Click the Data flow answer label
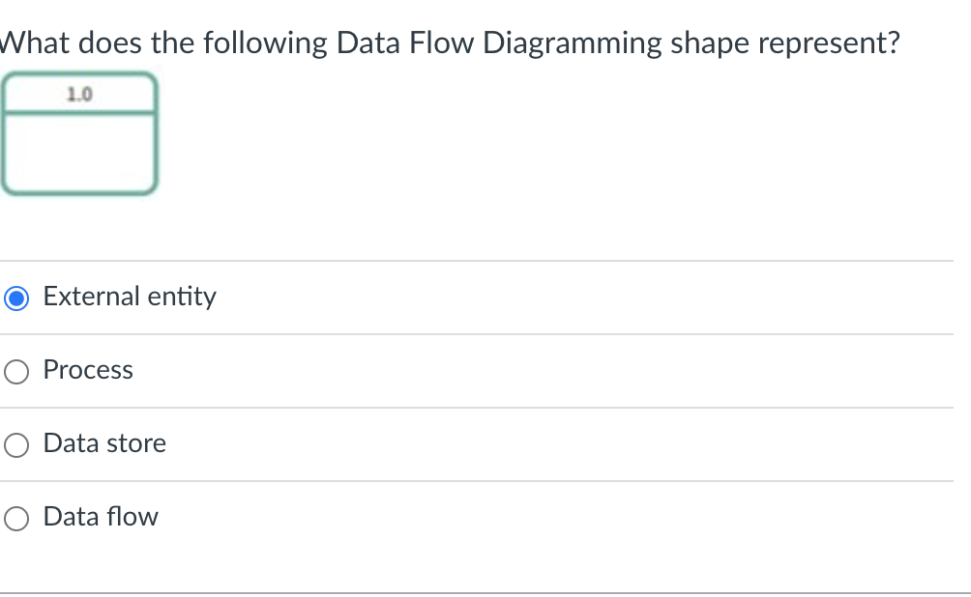 click(x=100, y=517)
